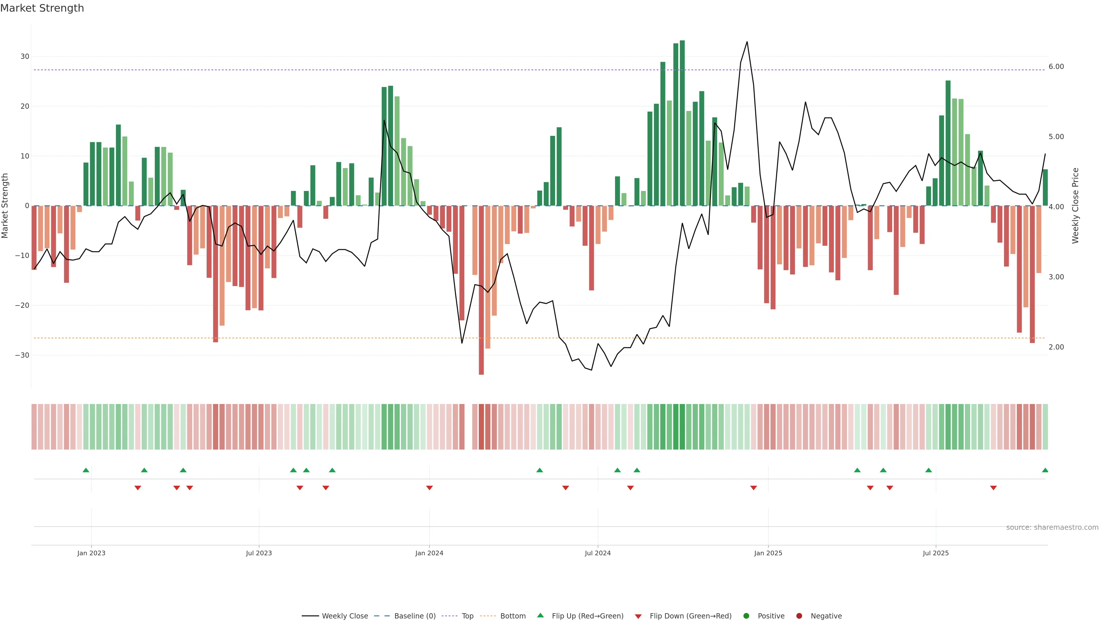
Task: Click the Jul 2025 x-axis label
Action: [935, 553]
